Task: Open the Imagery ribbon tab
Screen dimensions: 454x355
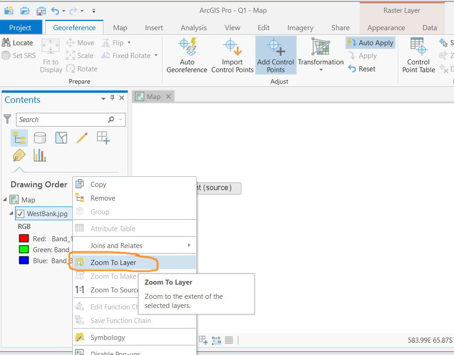Action: [300, 28]
